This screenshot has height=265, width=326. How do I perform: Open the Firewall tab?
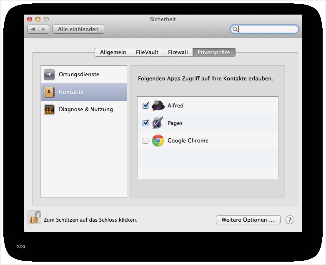pos(178,52)
